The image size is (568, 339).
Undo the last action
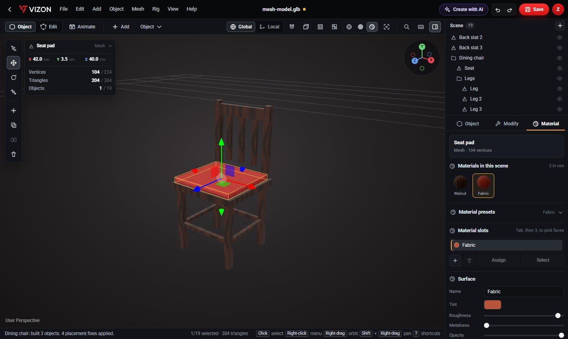click(498, 9)
